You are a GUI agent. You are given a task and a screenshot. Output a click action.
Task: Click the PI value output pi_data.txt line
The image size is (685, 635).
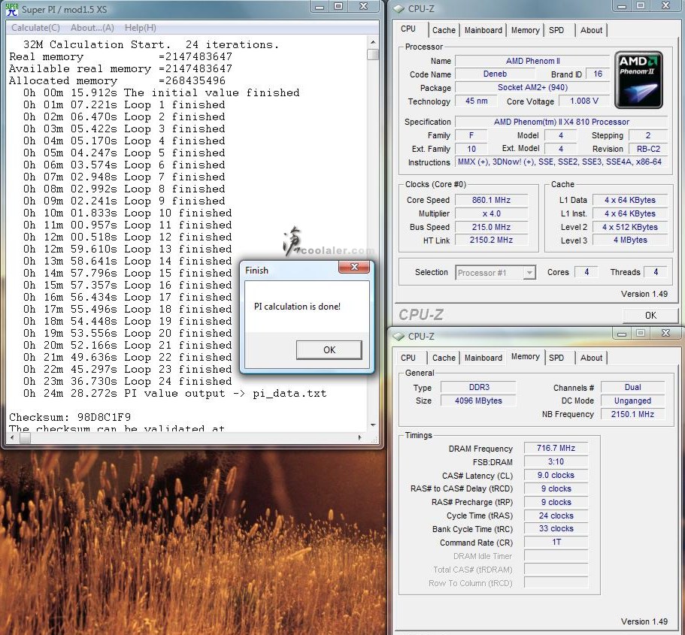174,394
